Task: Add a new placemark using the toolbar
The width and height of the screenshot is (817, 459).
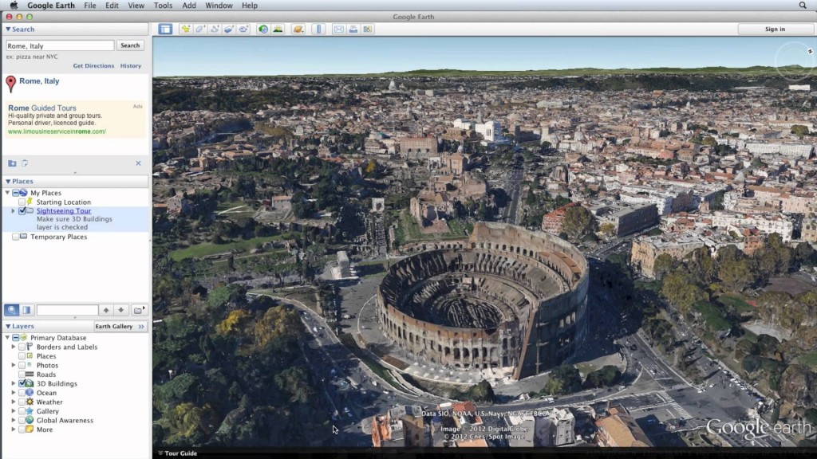Action: pos(186,29)
